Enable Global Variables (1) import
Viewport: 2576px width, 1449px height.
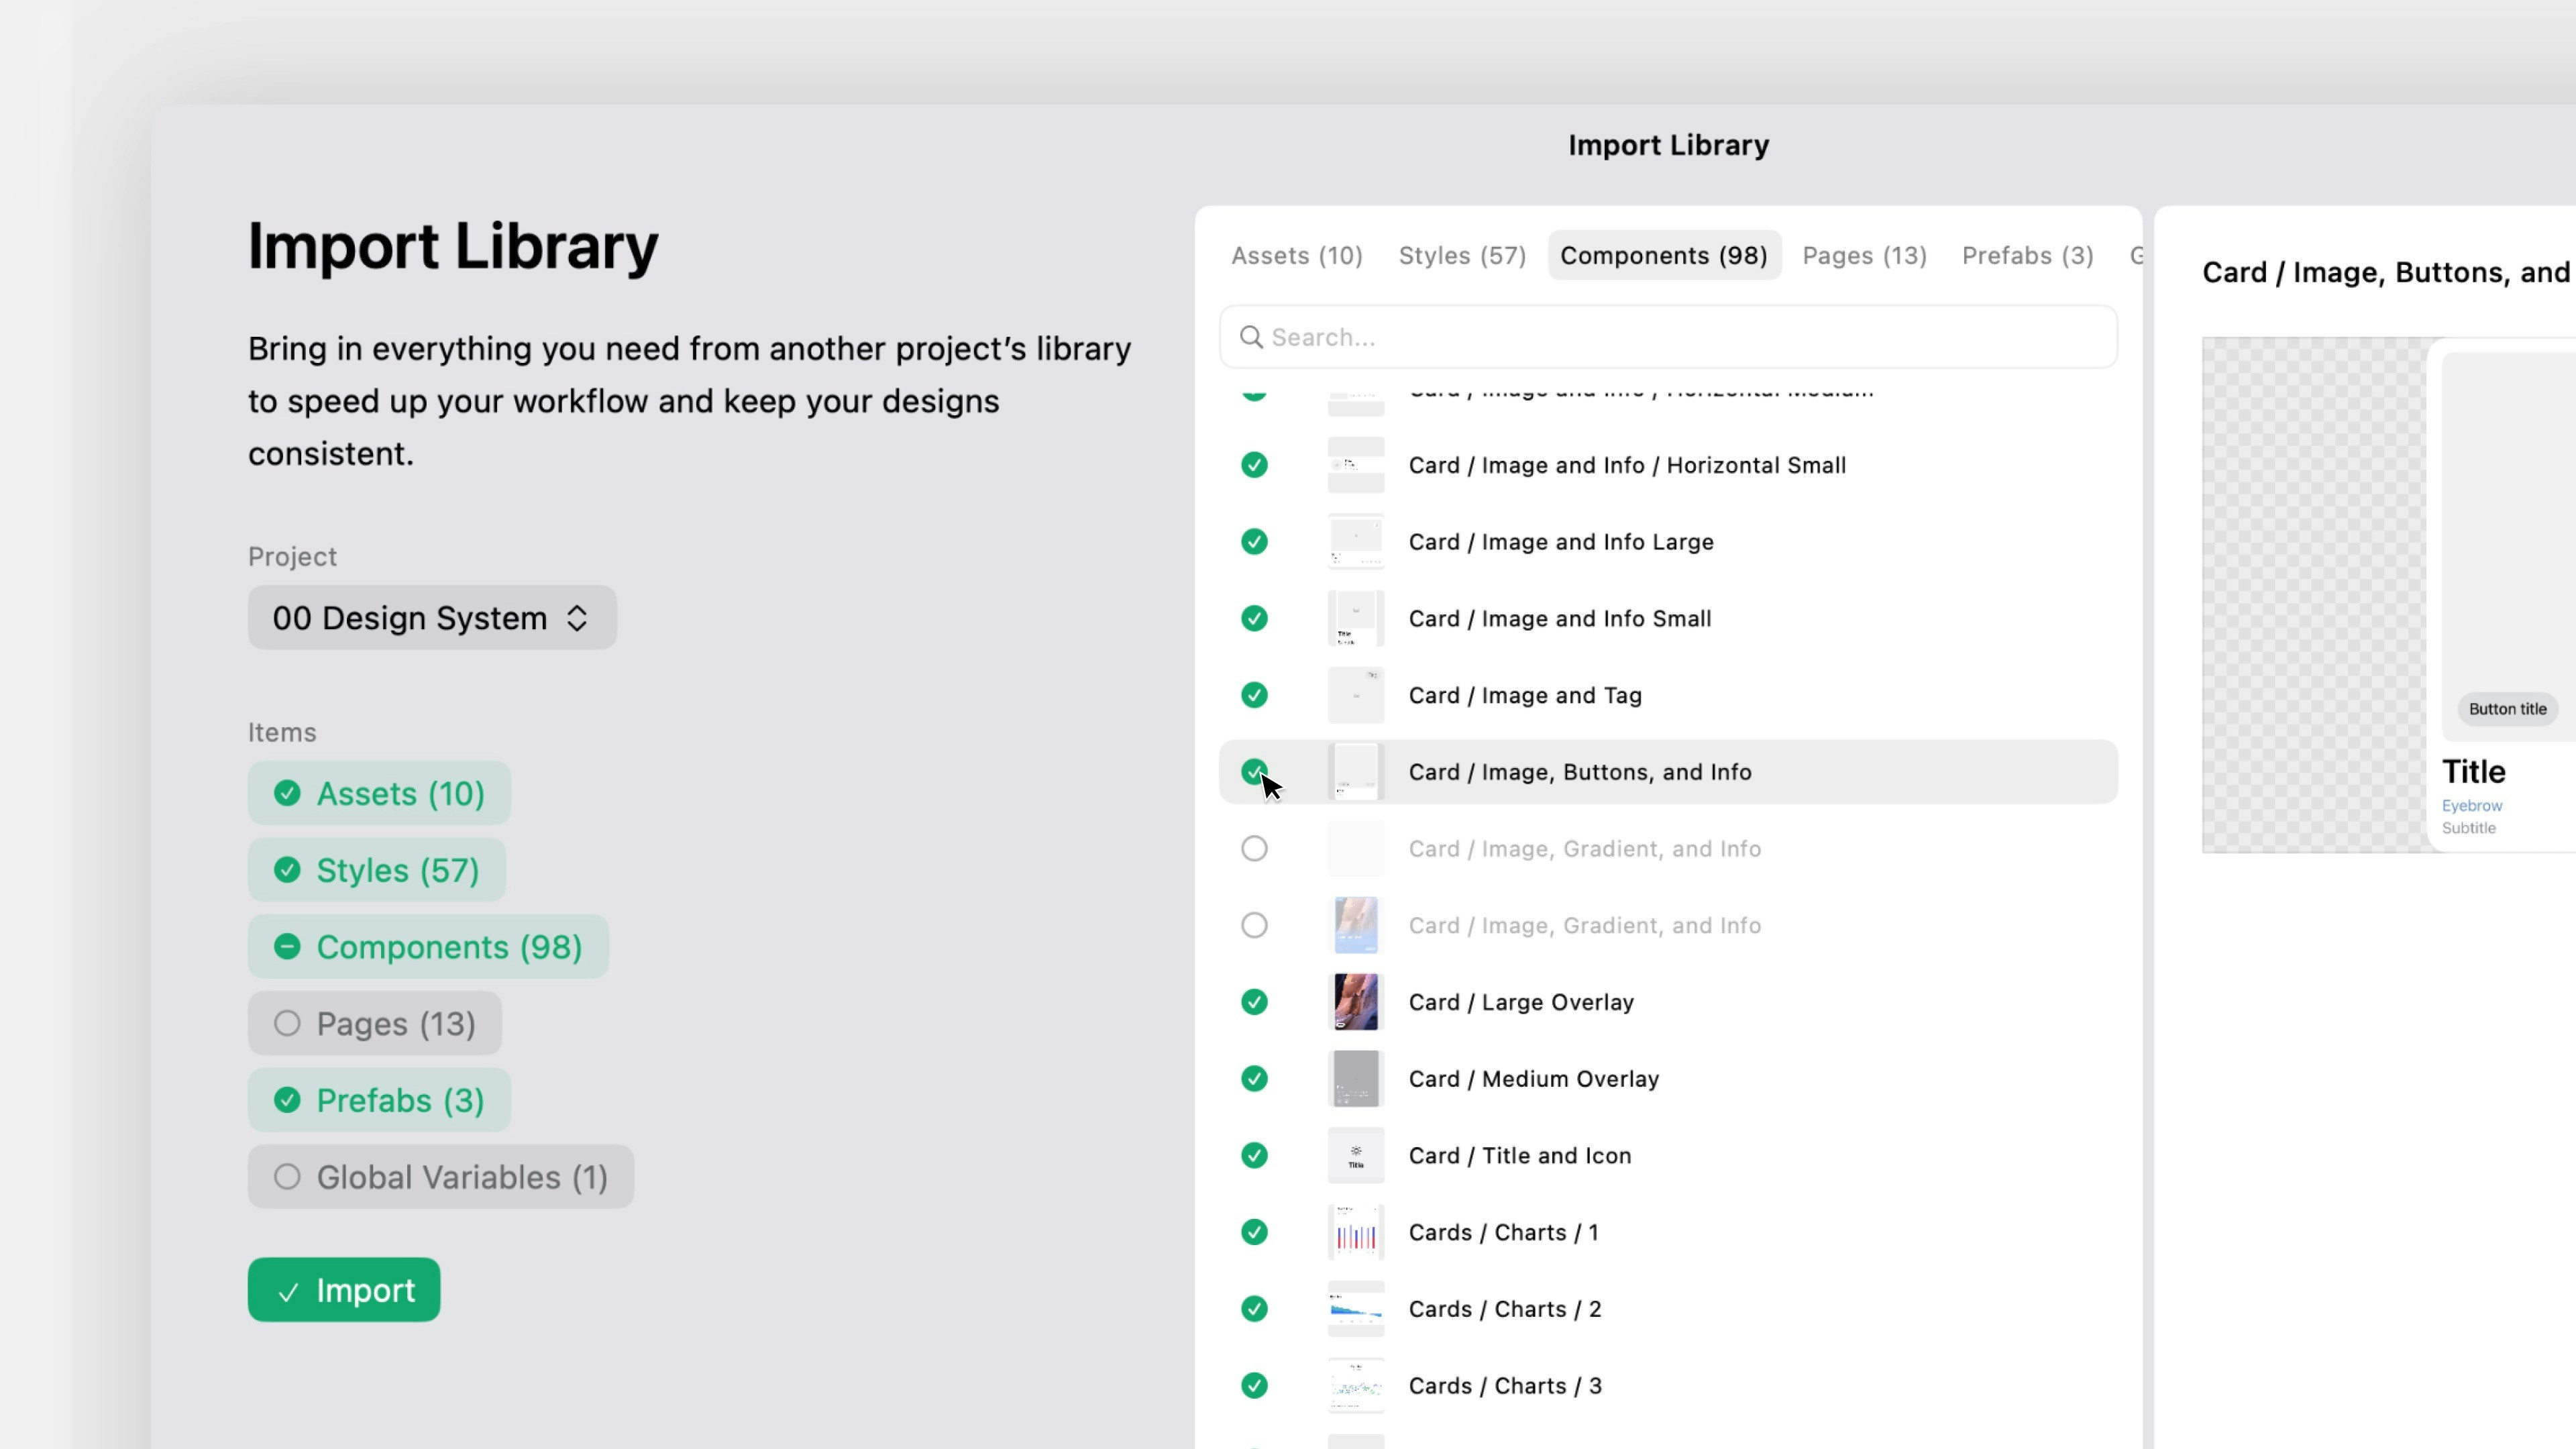tap(440, 1177)
